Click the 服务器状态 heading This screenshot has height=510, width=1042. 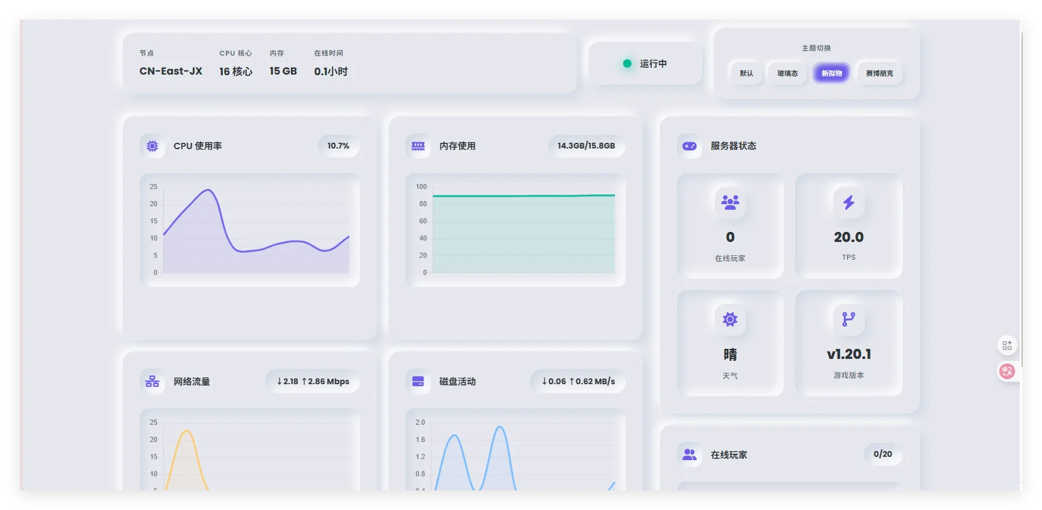[733, 146]
